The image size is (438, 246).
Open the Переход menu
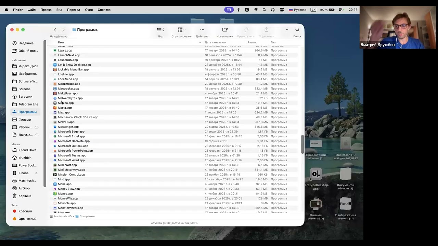pos(74,10)
